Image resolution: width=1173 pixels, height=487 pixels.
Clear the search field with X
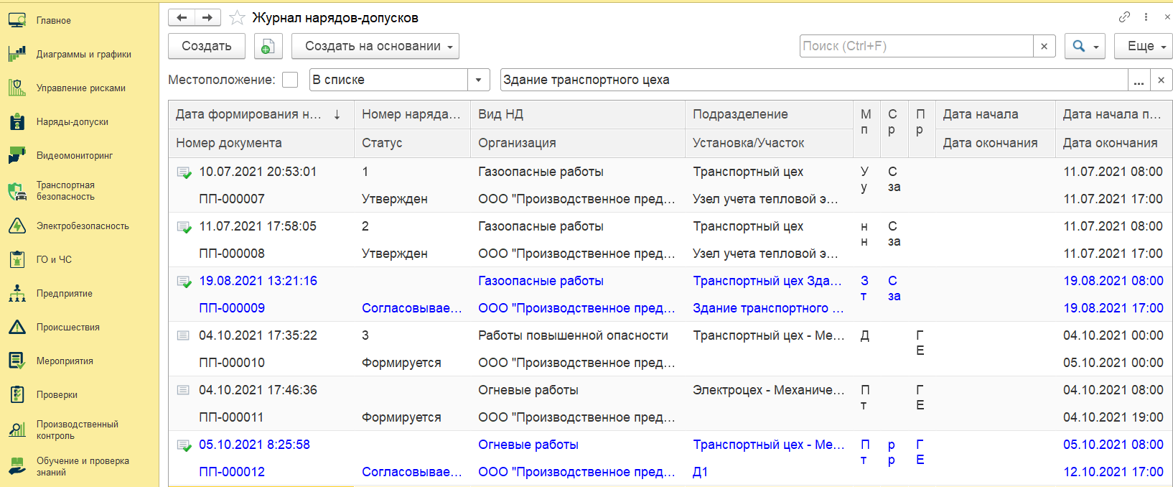(x=1044, y=46)
